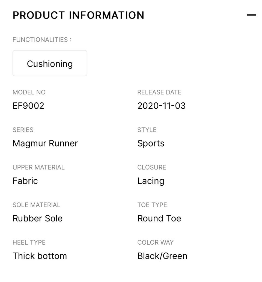Select the Rubber Sole text
The width and height of the screenshot is (262, 282).
37,218
